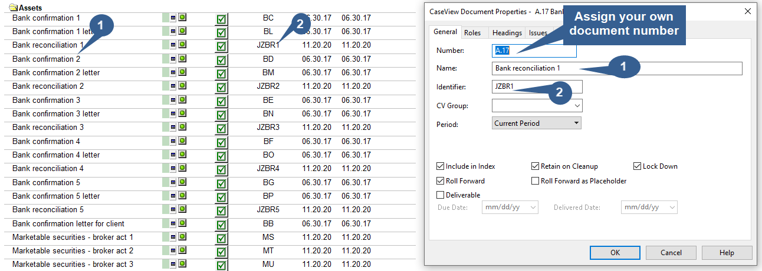Close the CaseView Document Properties dialog
762x271 pixels.
click(748, 11)
